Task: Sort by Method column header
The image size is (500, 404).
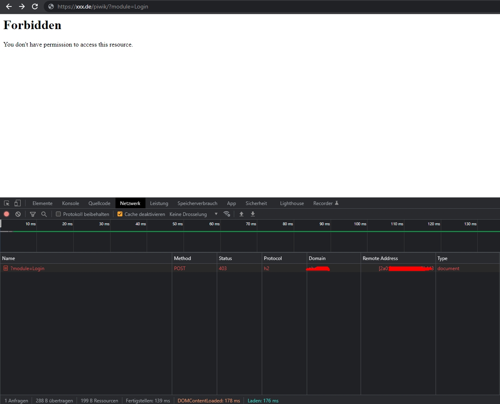Action: click(194, 258)
